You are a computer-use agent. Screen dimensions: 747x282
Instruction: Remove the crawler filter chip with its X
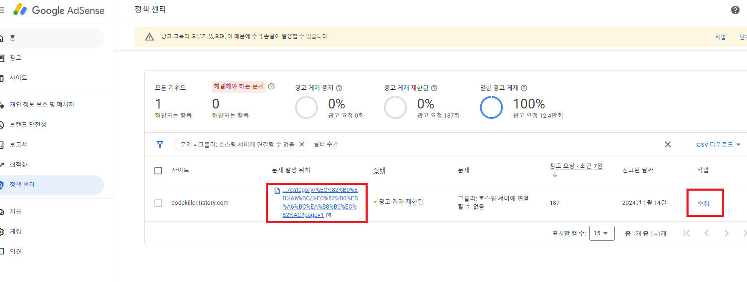[x=302, y=144]
